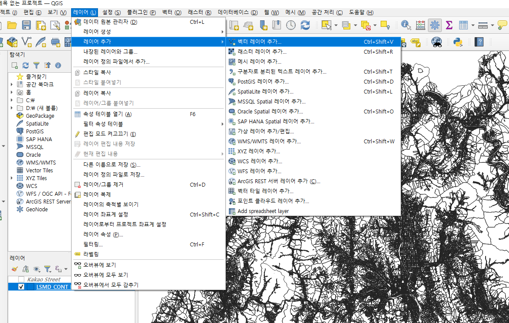Click the new spatial bookmark icon

263,25
